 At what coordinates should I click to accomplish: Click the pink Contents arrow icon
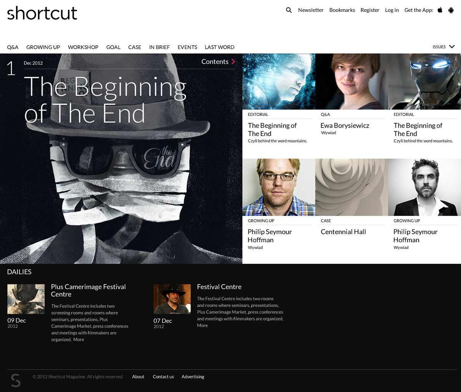(x=233, y=61)
